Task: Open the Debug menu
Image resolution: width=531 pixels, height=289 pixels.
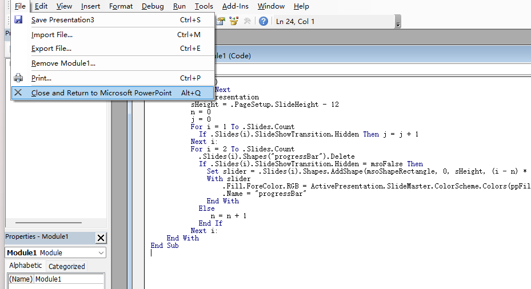Action: tap(152, 6)
